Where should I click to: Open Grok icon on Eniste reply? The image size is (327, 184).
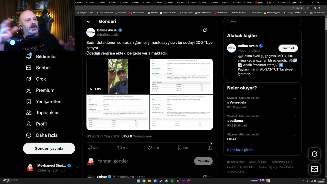point(205,177)
